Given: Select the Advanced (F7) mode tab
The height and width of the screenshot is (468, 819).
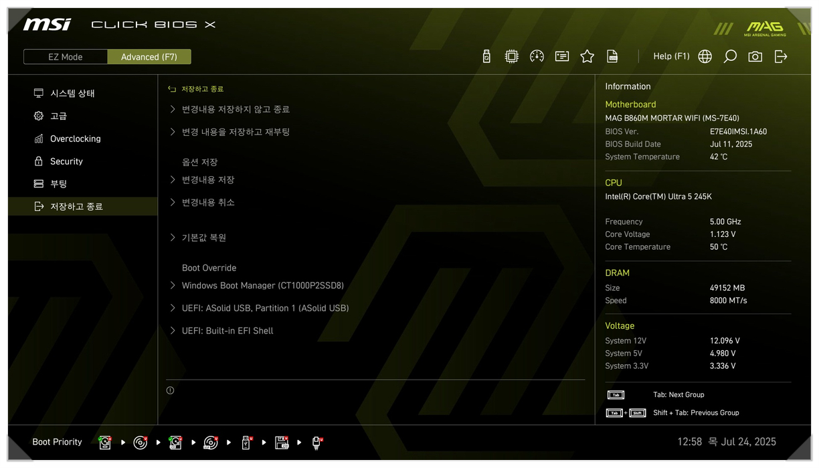Looking at the screenshot, I should click(x=149, y=57).
